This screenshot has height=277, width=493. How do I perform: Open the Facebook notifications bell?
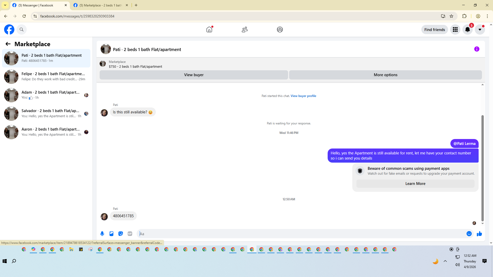(x=467, y=29)
